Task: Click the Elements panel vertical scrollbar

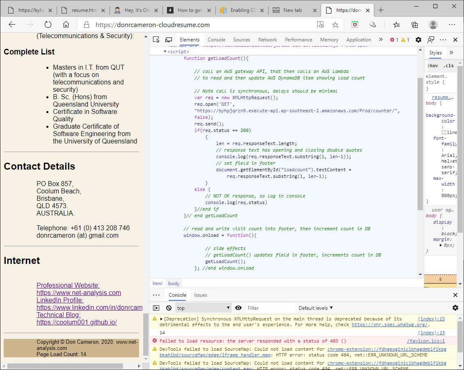Action: click(x=420, y=144)
